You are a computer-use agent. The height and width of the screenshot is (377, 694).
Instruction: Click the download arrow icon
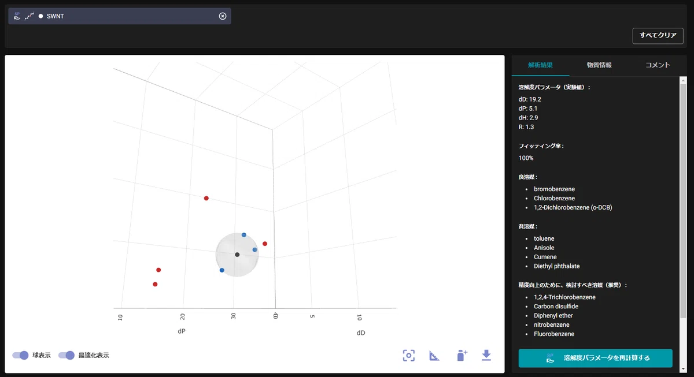486,355
